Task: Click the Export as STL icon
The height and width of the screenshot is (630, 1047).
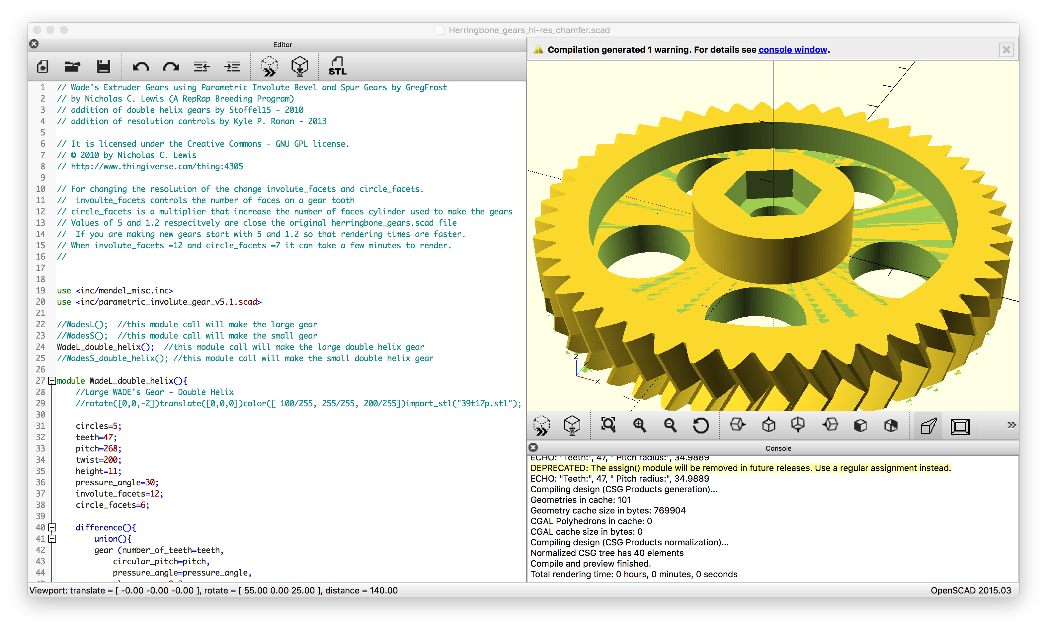Action: click(x=337, y=67)
